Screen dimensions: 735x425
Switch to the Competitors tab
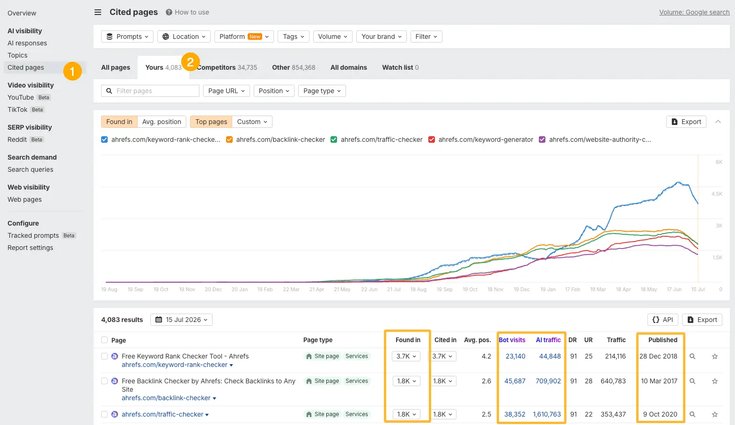(x=227, y=67)
